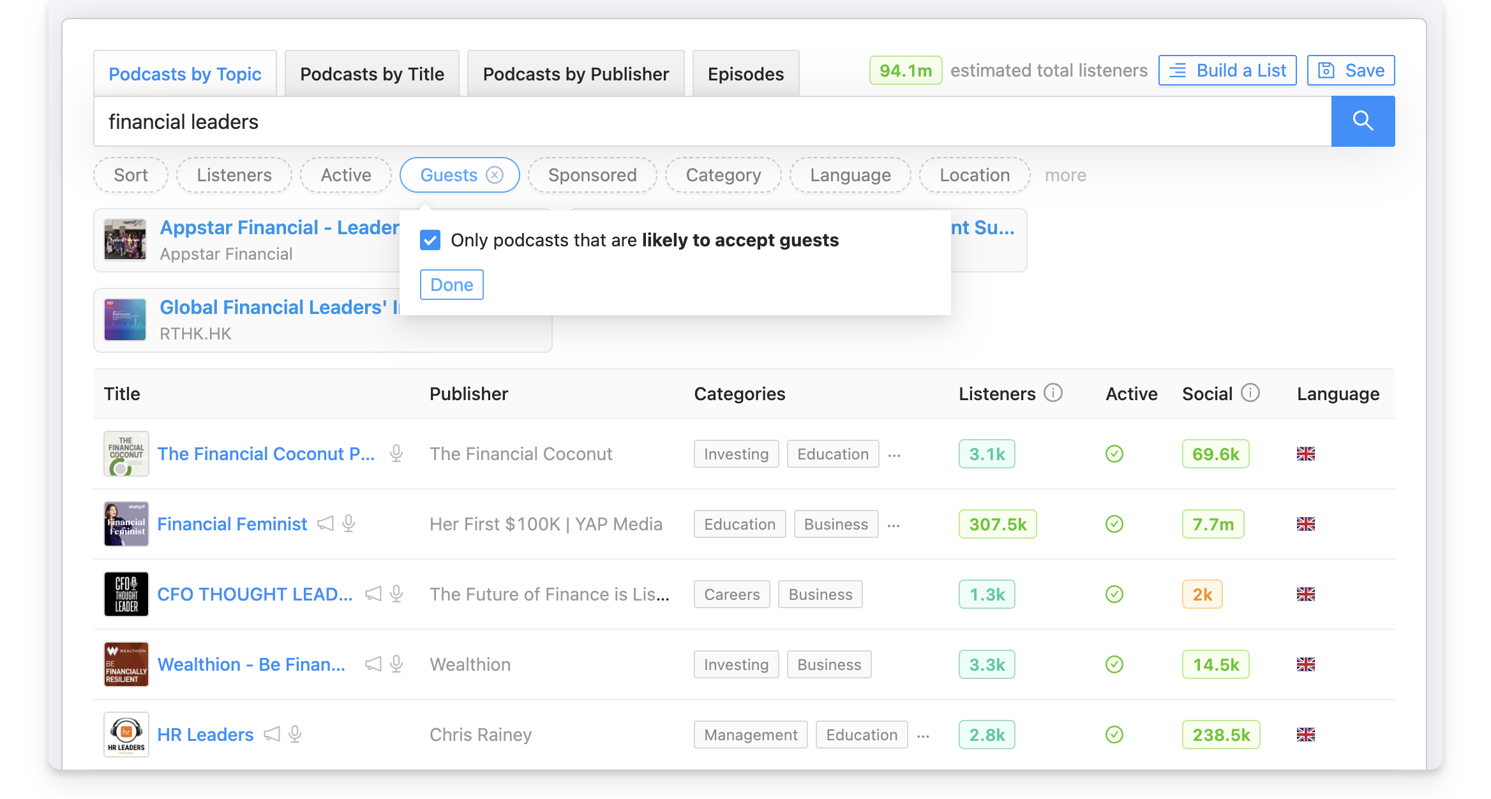Click the blue search magnifier button
This screenshot has height=799, width=1491.
click(x=1363, y=121)
